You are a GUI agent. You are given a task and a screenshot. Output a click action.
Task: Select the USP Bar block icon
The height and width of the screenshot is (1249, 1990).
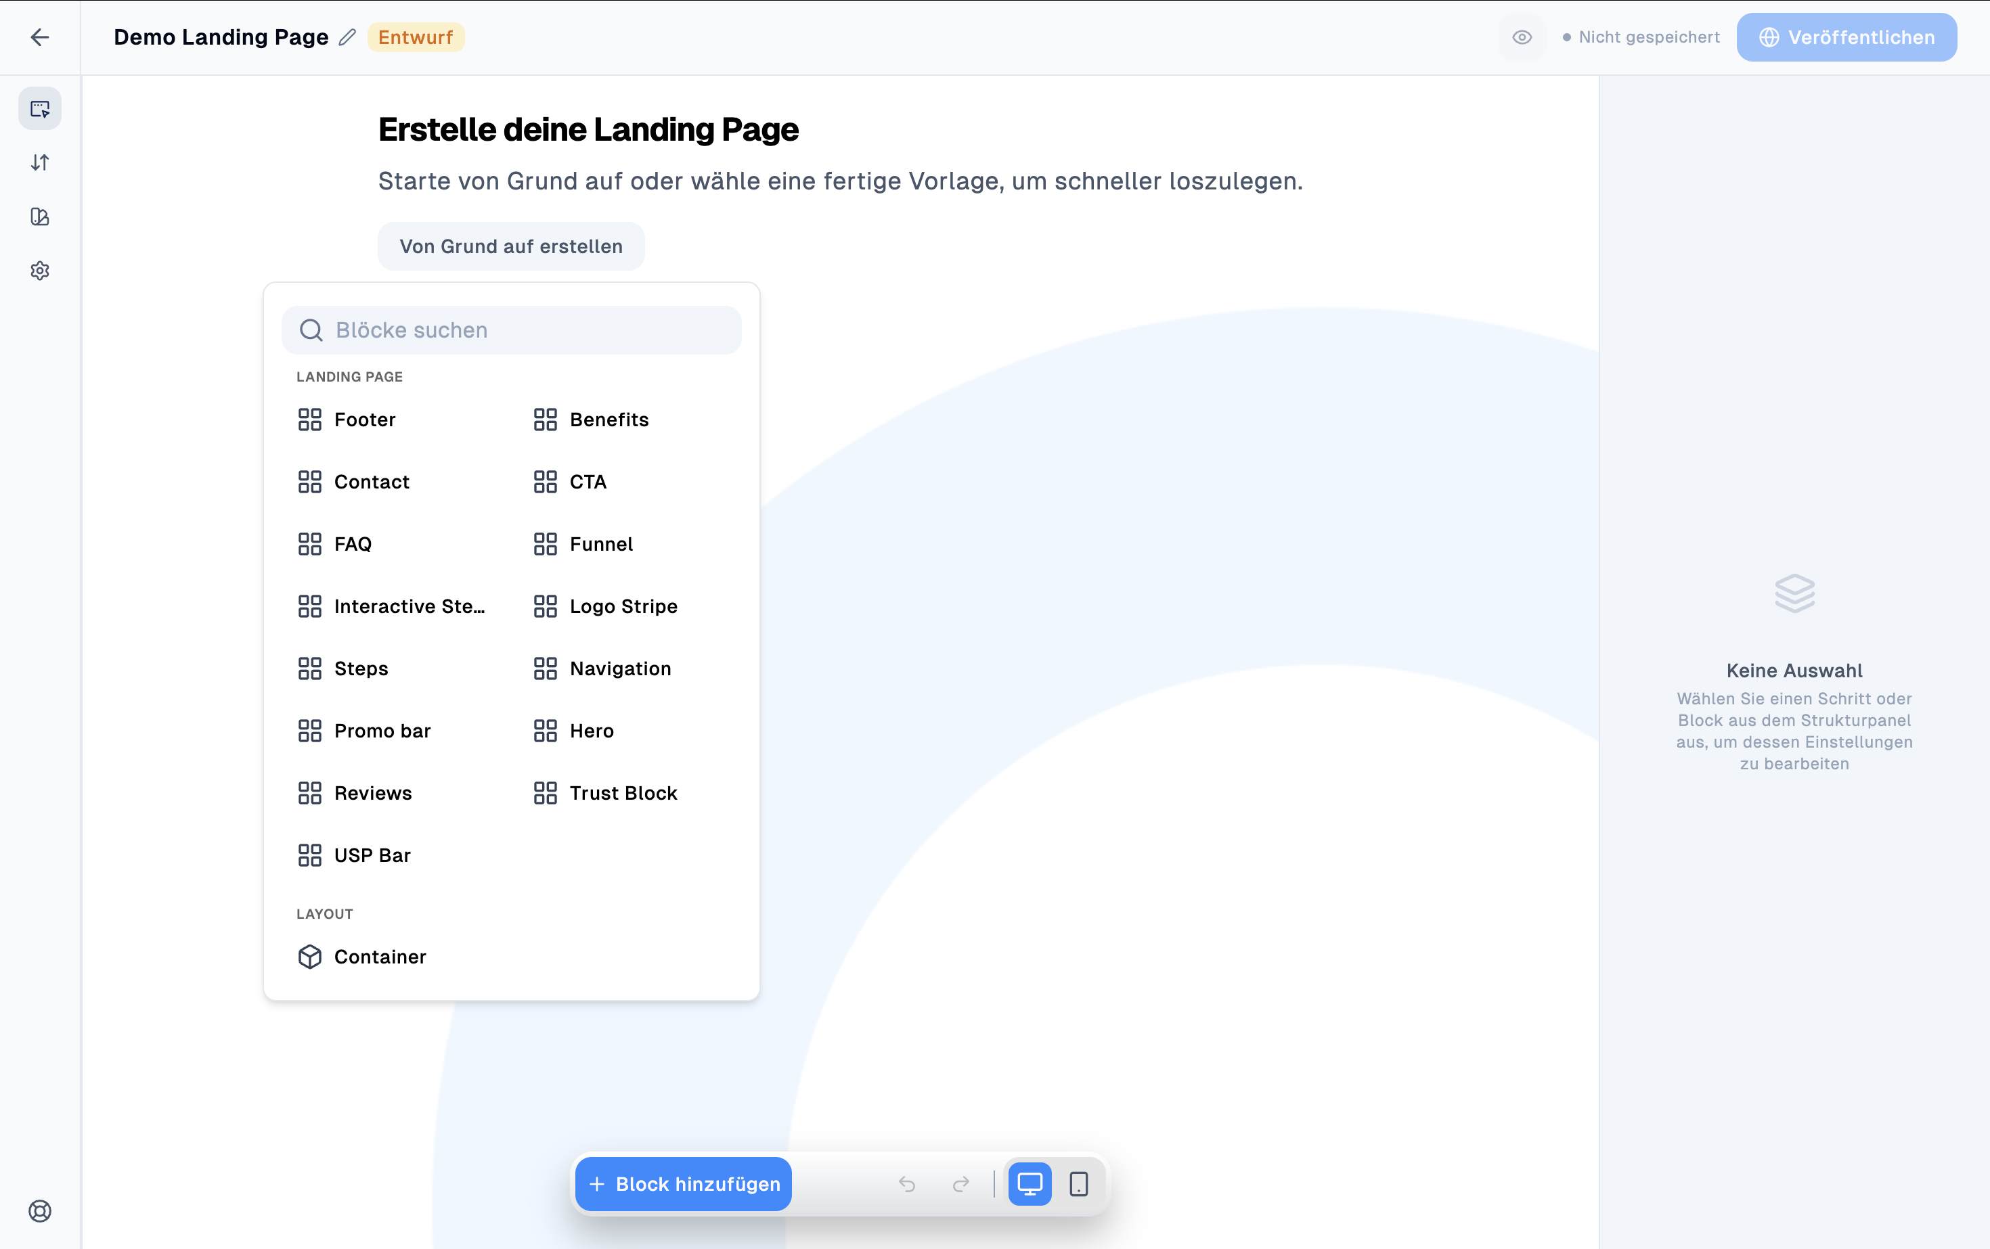point(310,855)
